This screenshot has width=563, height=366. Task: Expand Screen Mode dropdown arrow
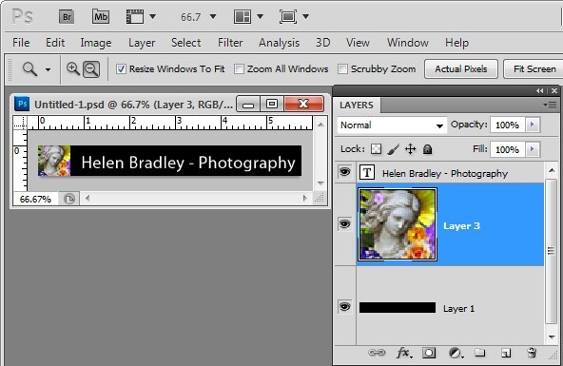pos(306,16)
